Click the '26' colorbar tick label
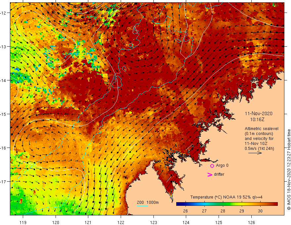 pos(186,211)
